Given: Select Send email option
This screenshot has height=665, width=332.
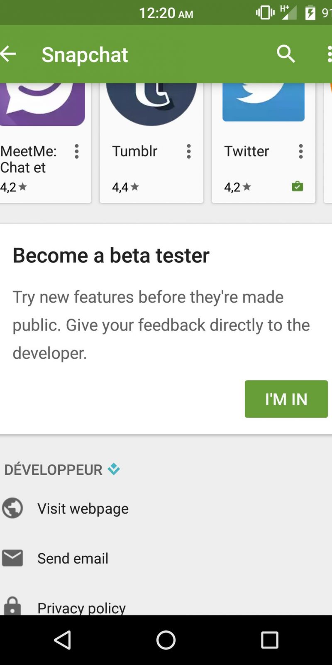Looking at the screenshot, I should pyautogui.click(x=73, y=558).
